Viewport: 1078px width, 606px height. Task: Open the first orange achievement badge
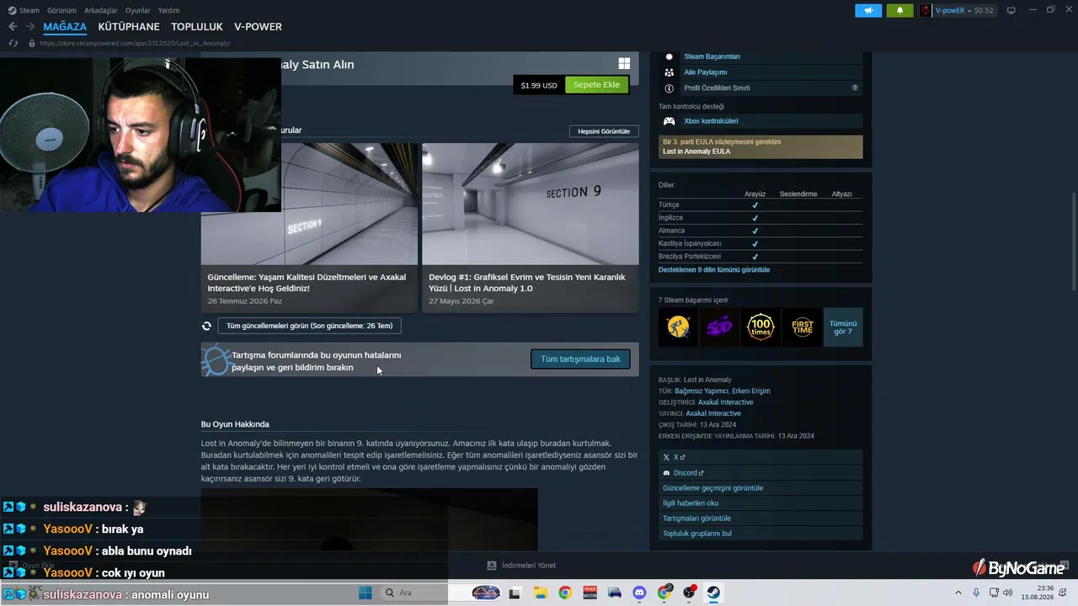point(678,327)
